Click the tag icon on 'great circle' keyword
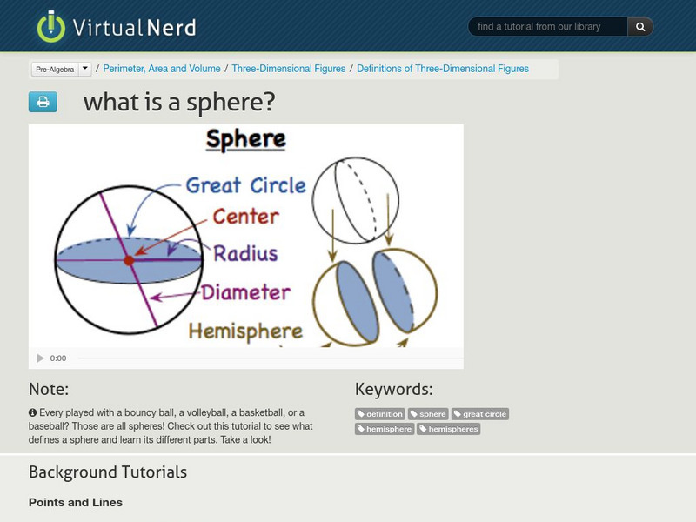Screen dimensions: 696x522 pyautogui.click(x=457, y=414)
